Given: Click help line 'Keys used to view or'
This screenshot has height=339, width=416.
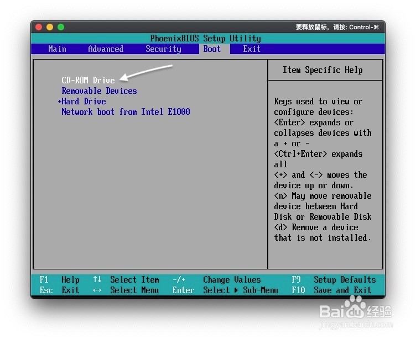Looking at the screenshot, I should pos(318,102).
